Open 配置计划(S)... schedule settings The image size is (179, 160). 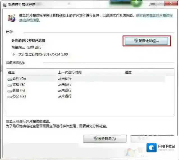click(147, 41)
